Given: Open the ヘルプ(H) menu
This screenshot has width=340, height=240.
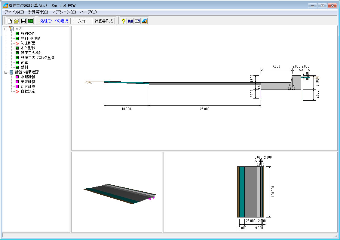Looking at the screenshot, I should click(x=88, y=12).
